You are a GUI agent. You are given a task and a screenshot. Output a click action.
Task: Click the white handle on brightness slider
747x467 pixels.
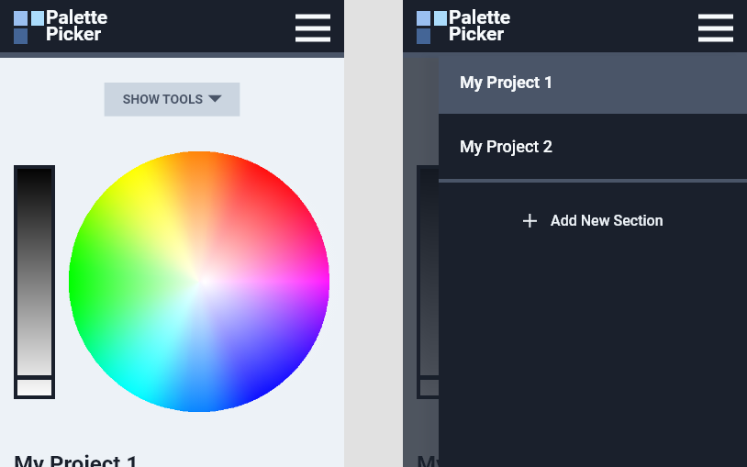34,387
